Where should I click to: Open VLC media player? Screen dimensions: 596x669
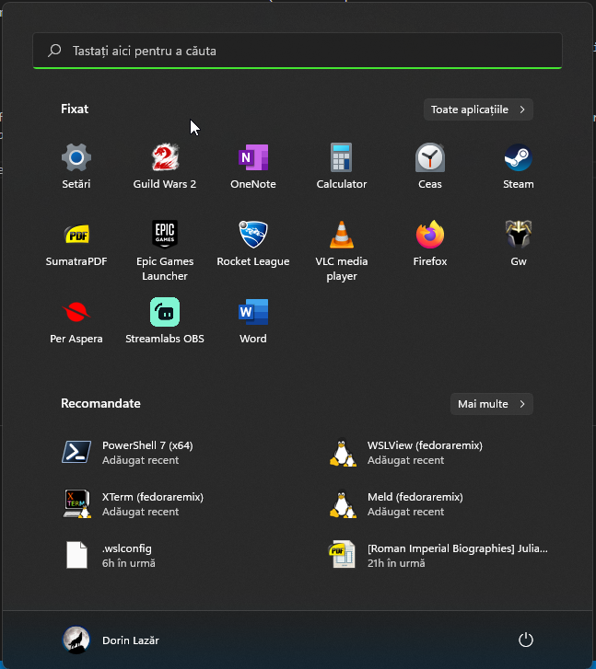(x=342, y=250)
